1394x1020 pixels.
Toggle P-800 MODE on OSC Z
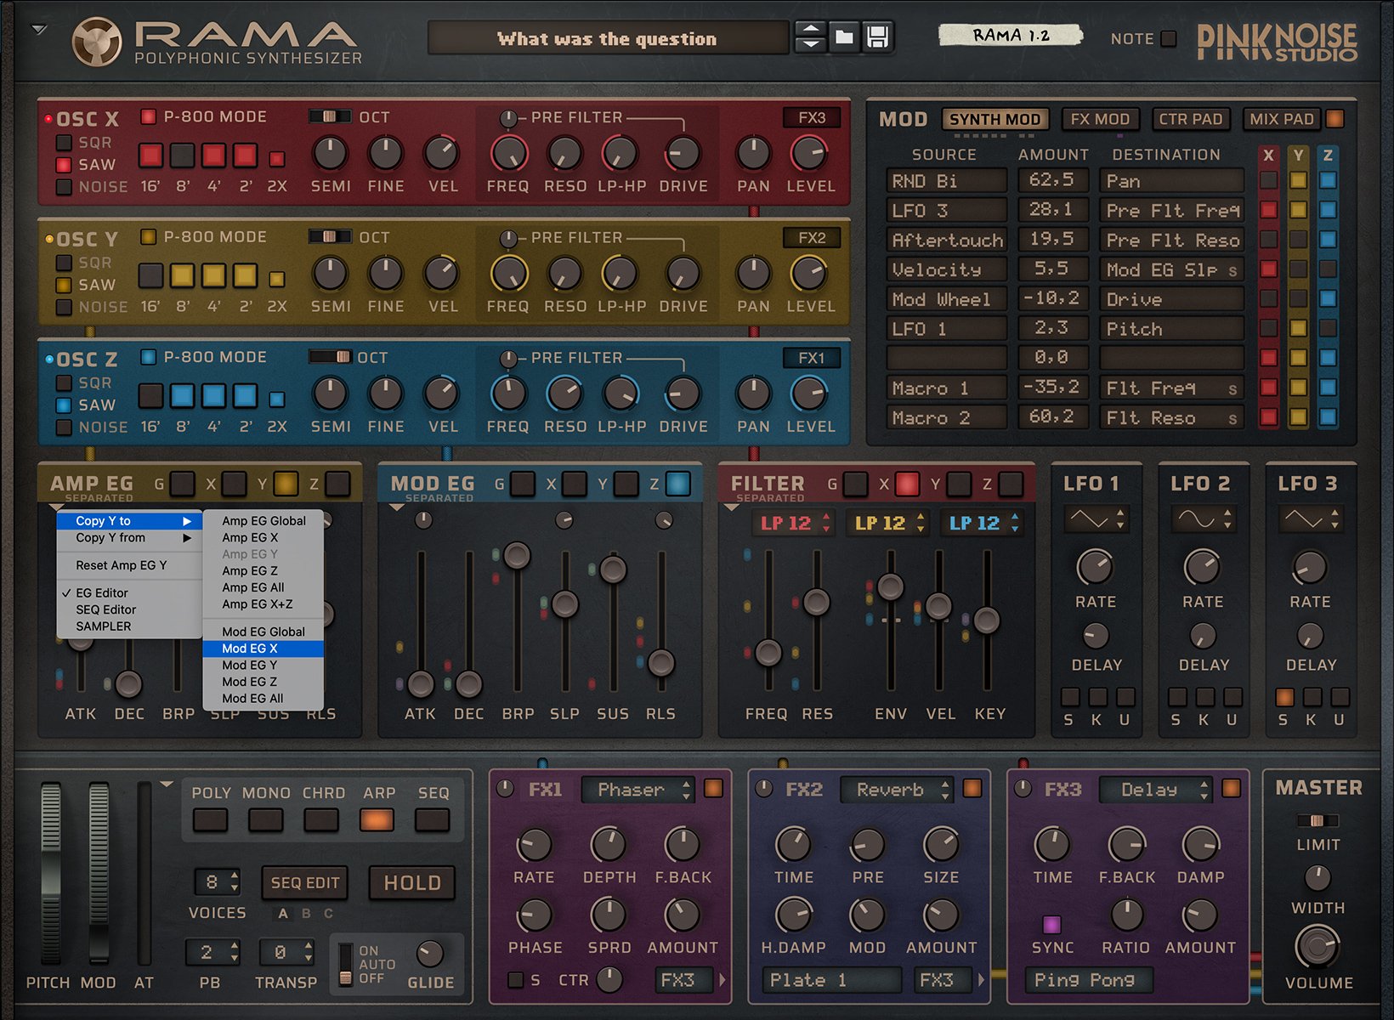click(150, 358)
